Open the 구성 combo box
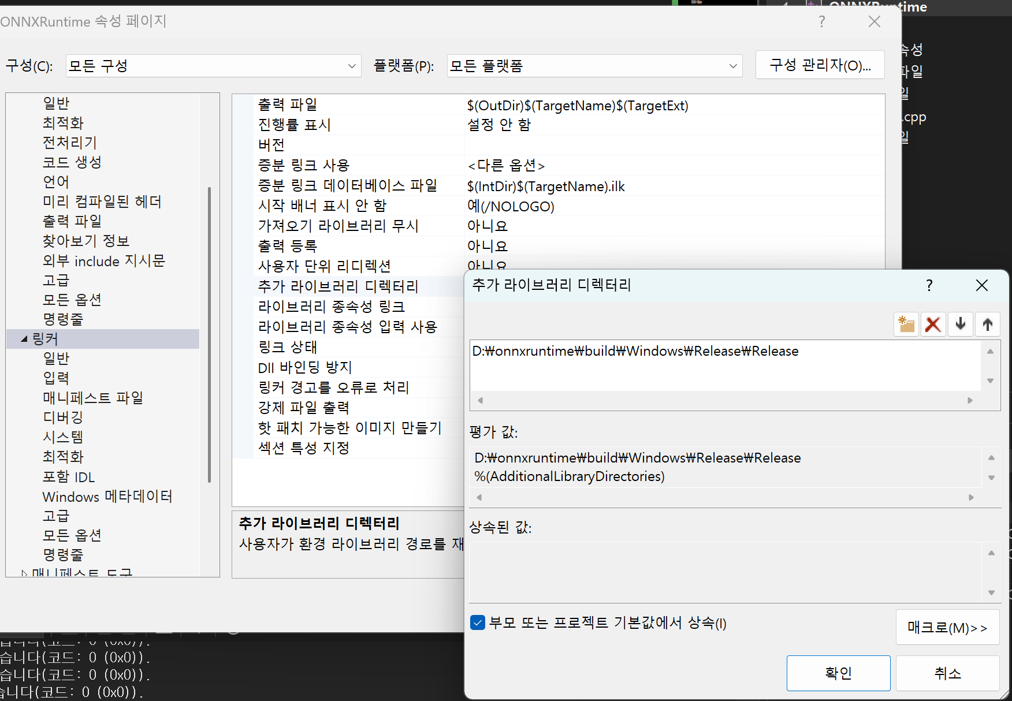This screenshot has height=701, width=1012. point(213,66)
